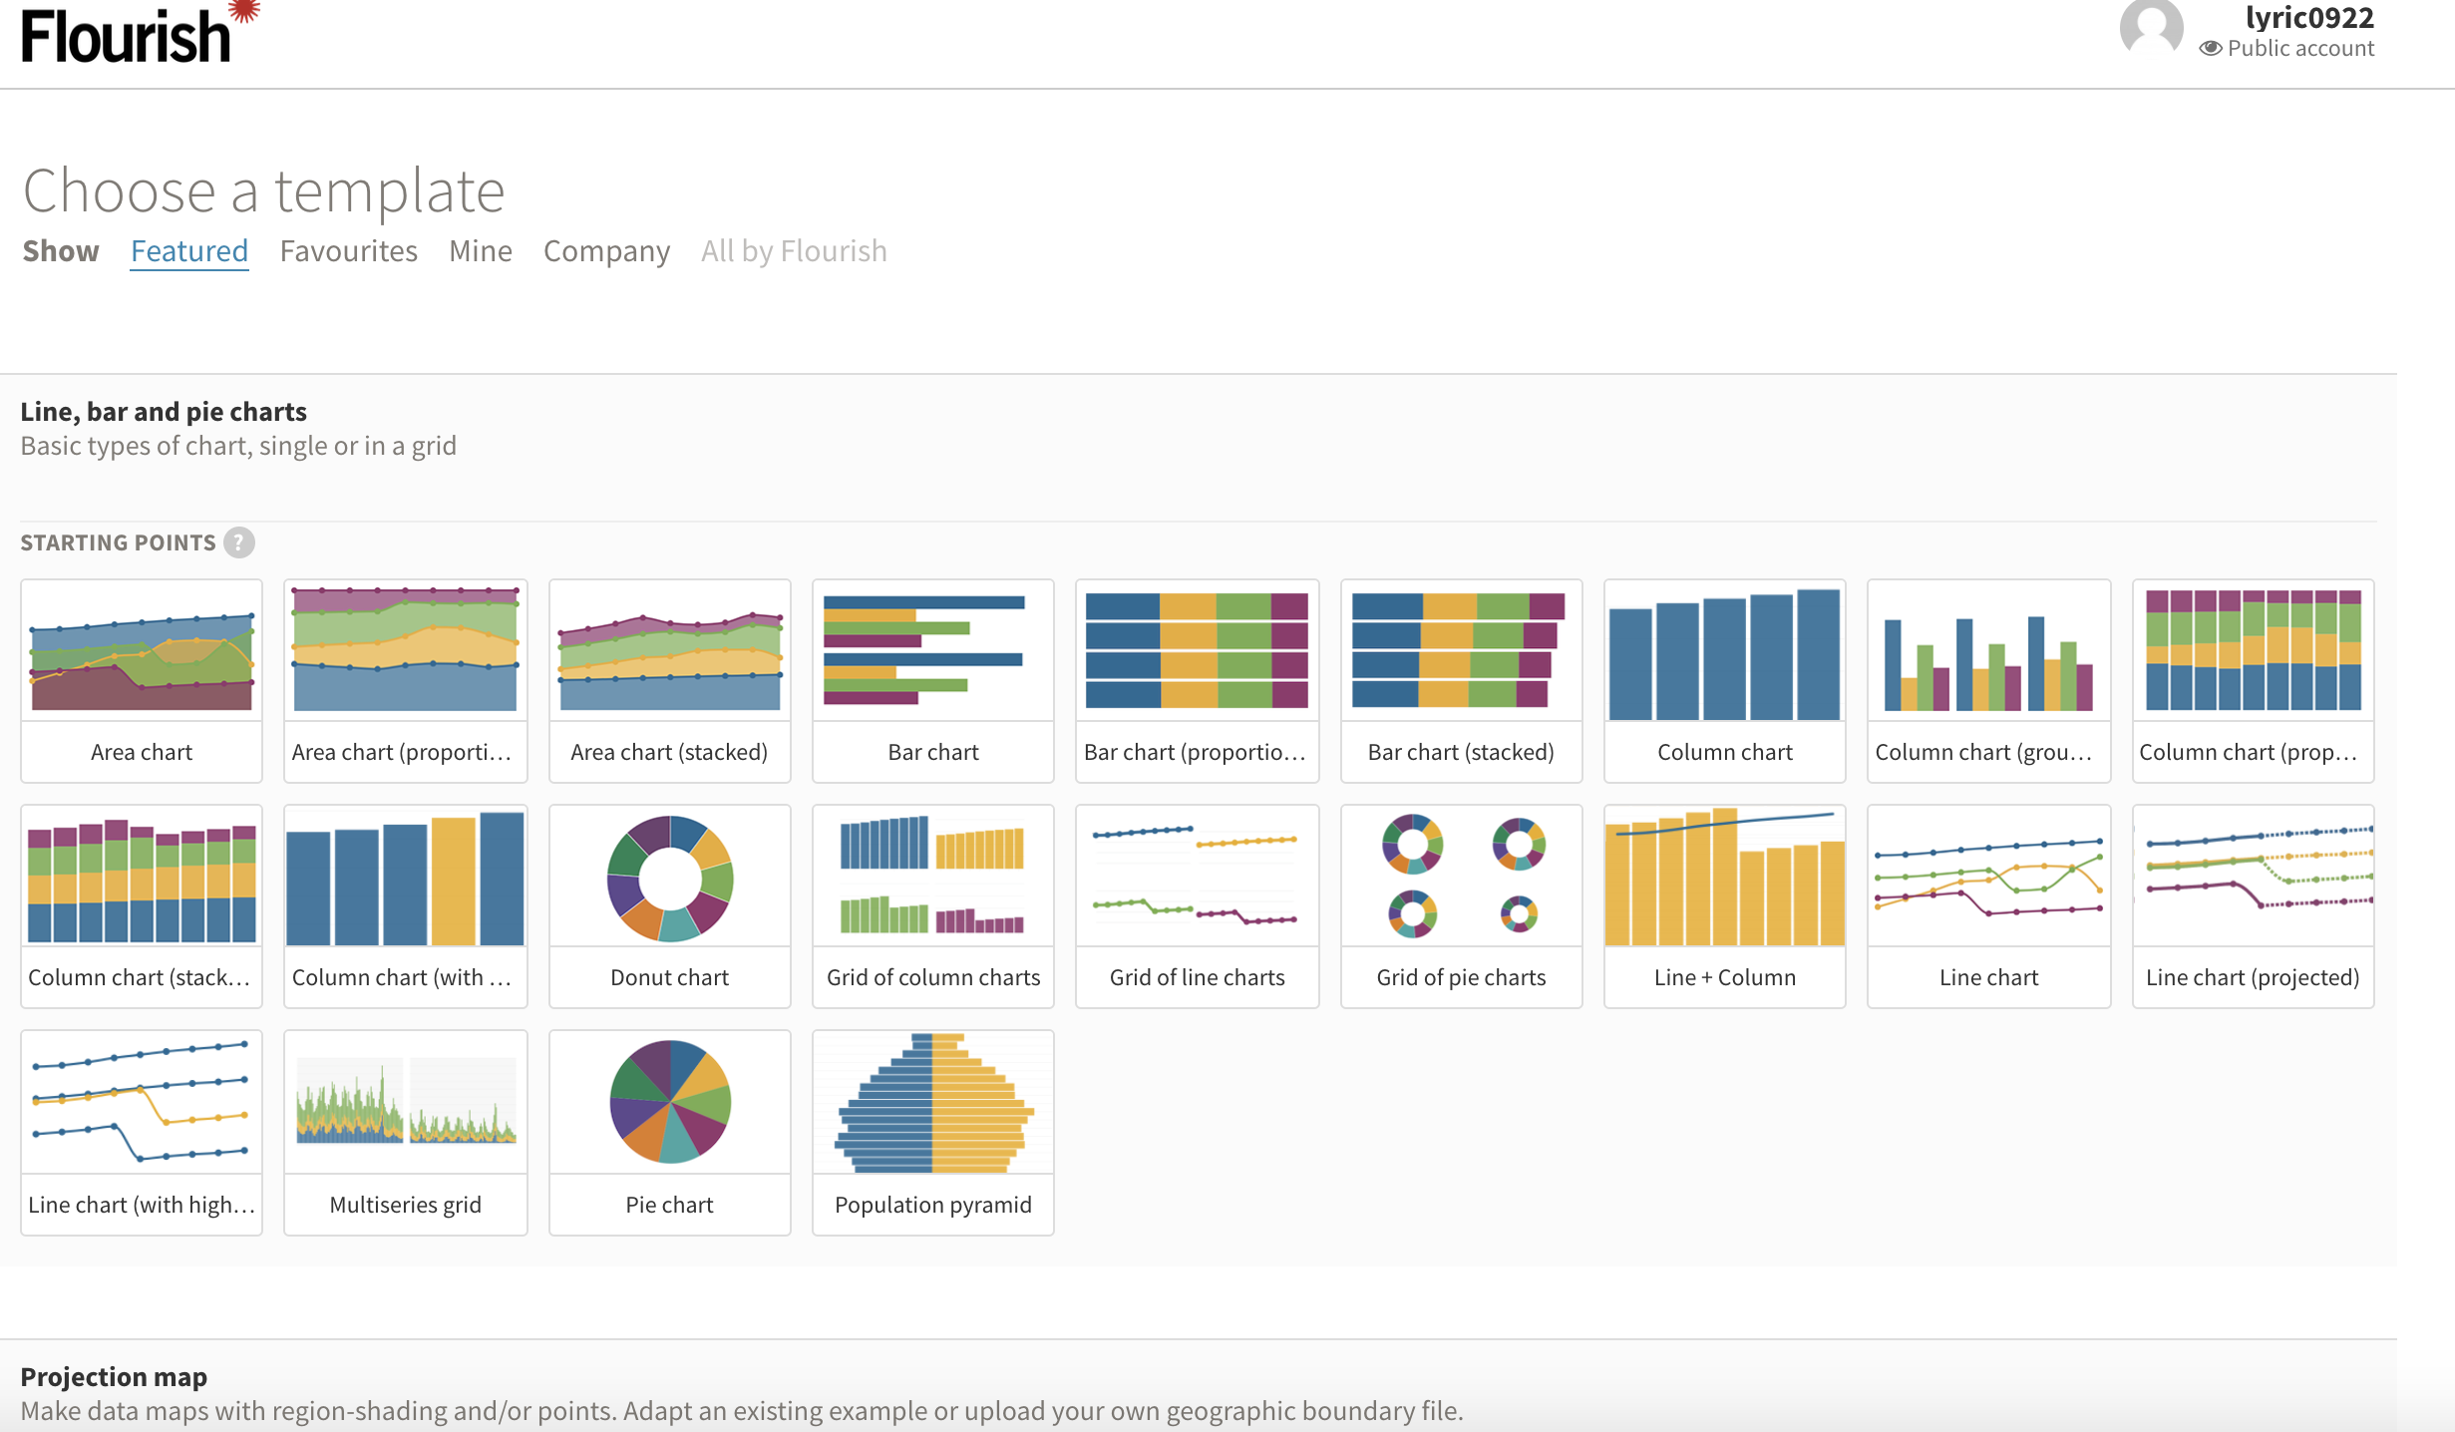2455x1432 pixels.
Task: Switch to the Favourites tab
Action: (x=348, y=250)
